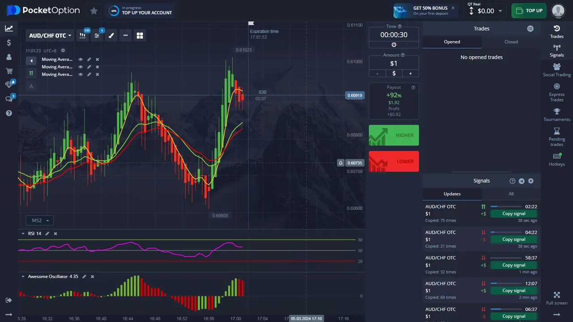Place a LOWER trade
Viewport: 573px width, 322px height.
pyautogui.click(x=394, y=161)
